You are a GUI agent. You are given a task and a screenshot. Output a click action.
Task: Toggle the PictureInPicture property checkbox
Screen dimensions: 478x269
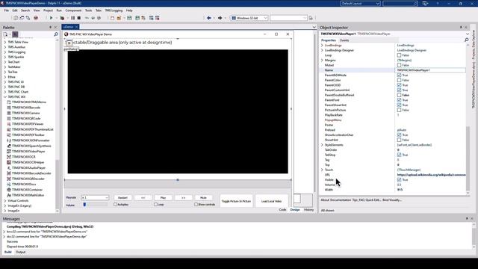click(x=399, y=110)
